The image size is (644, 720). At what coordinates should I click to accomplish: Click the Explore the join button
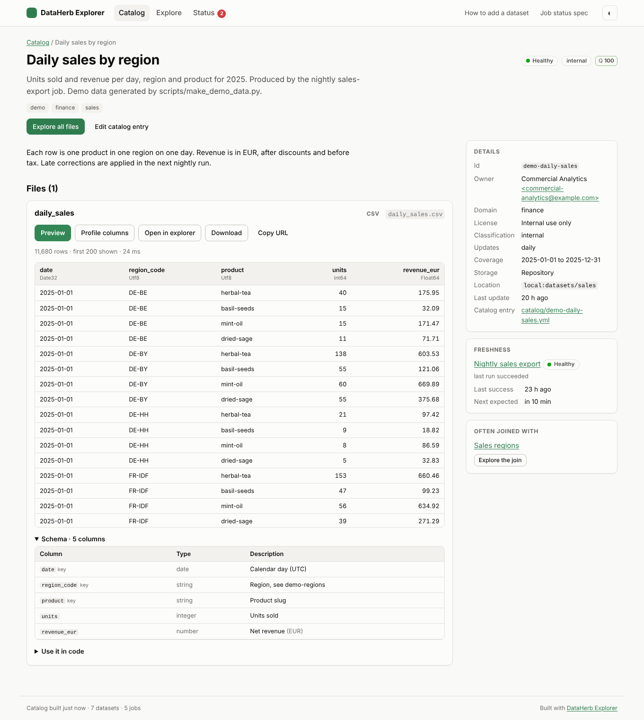point(500,460)
